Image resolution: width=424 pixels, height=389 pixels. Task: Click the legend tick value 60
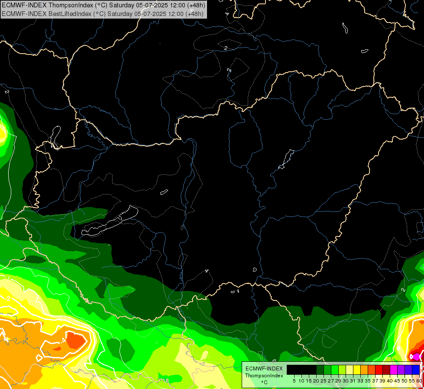pos(419,381)
